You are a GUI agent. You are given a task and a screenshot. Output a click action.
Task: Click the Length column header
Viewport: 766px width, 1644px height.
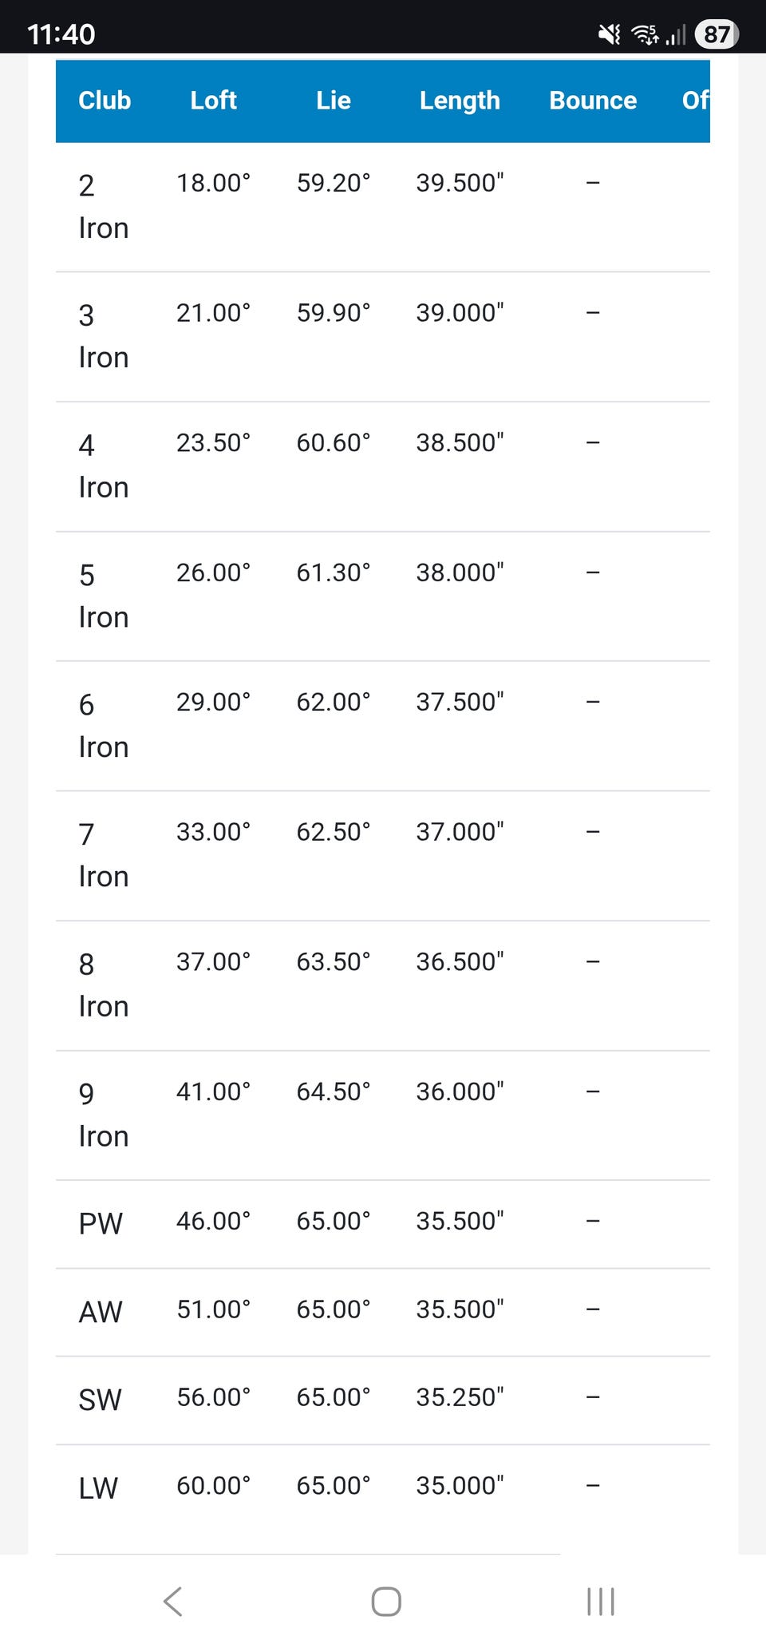point(460,101)
